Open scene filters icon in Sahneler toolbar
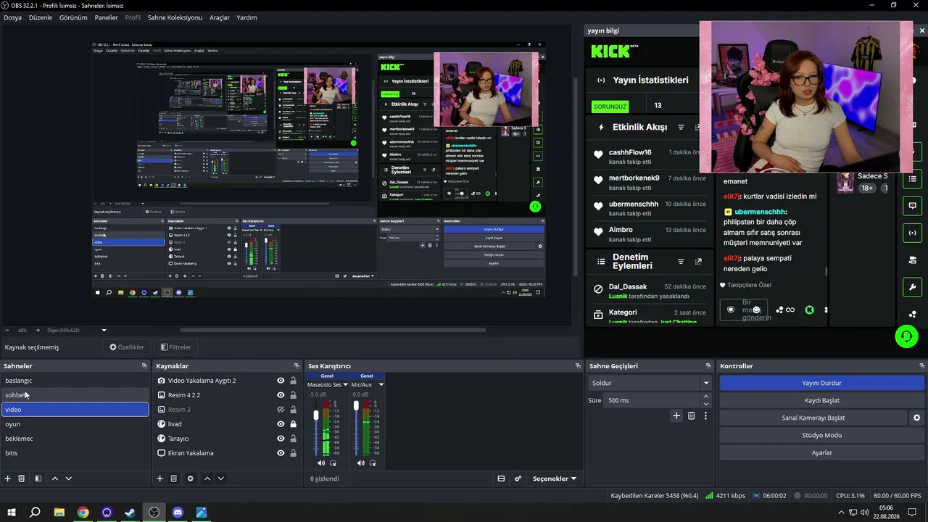Viewport: 928px width, 522px height. pyautogui.click(x=38, y=478)
